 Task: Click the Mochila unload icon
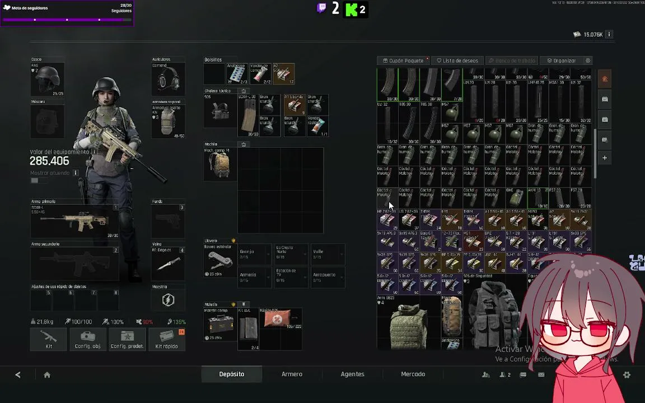point(244,144)
